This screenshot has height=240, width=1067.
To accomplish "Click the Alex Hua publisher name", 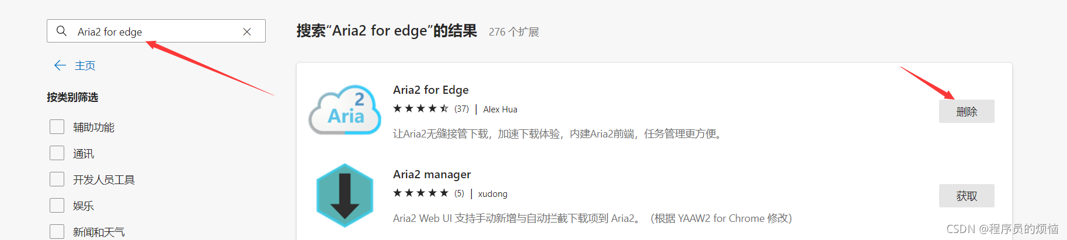I will [x=500, y=110].
